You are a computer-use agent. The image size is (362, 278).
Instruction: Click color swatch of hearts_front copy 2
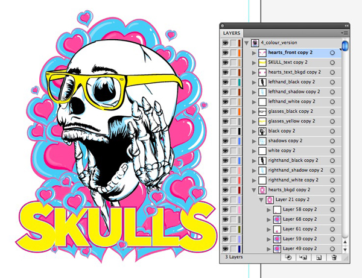(x=240, y=52)
